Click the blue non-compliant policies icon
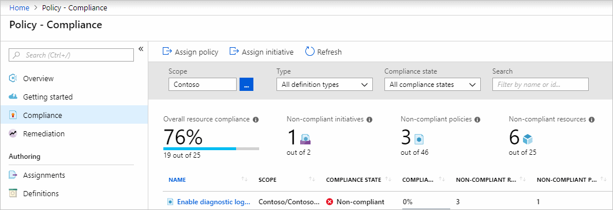Image resolution: width=613 pixels, height=210 pixels. [419, 139]
